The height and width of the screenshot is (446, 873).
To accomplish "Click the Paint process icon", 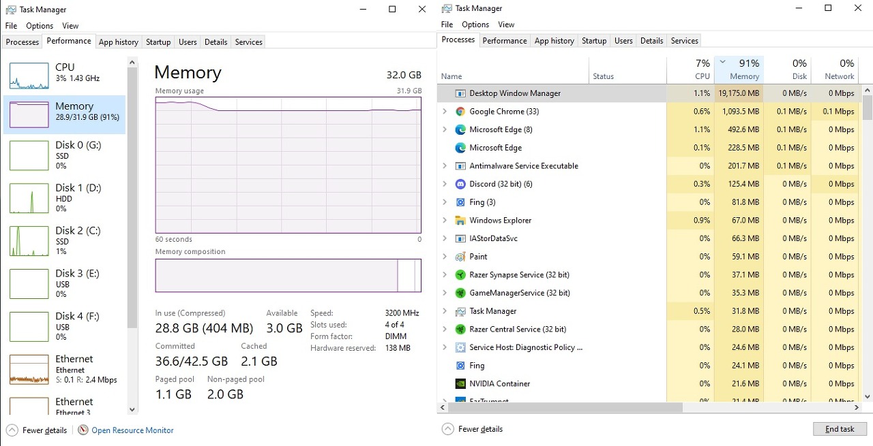I will click(x=460, y=257).
